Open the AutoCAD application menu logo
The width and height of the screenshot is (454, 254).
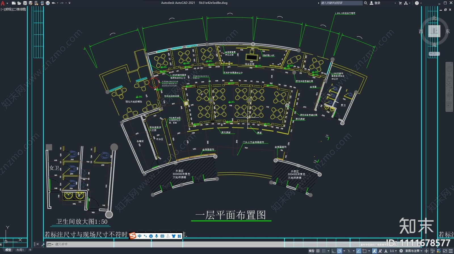click(x=3, y=3)
